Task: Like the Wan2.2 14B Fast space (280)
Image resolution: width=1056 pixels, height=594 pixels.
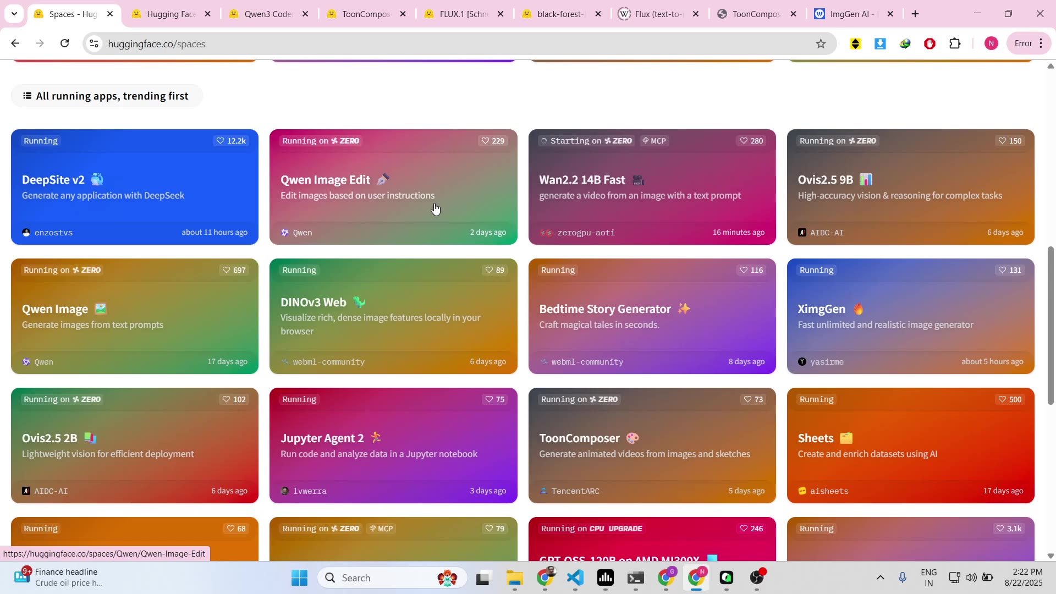Action: coord(751,141)
